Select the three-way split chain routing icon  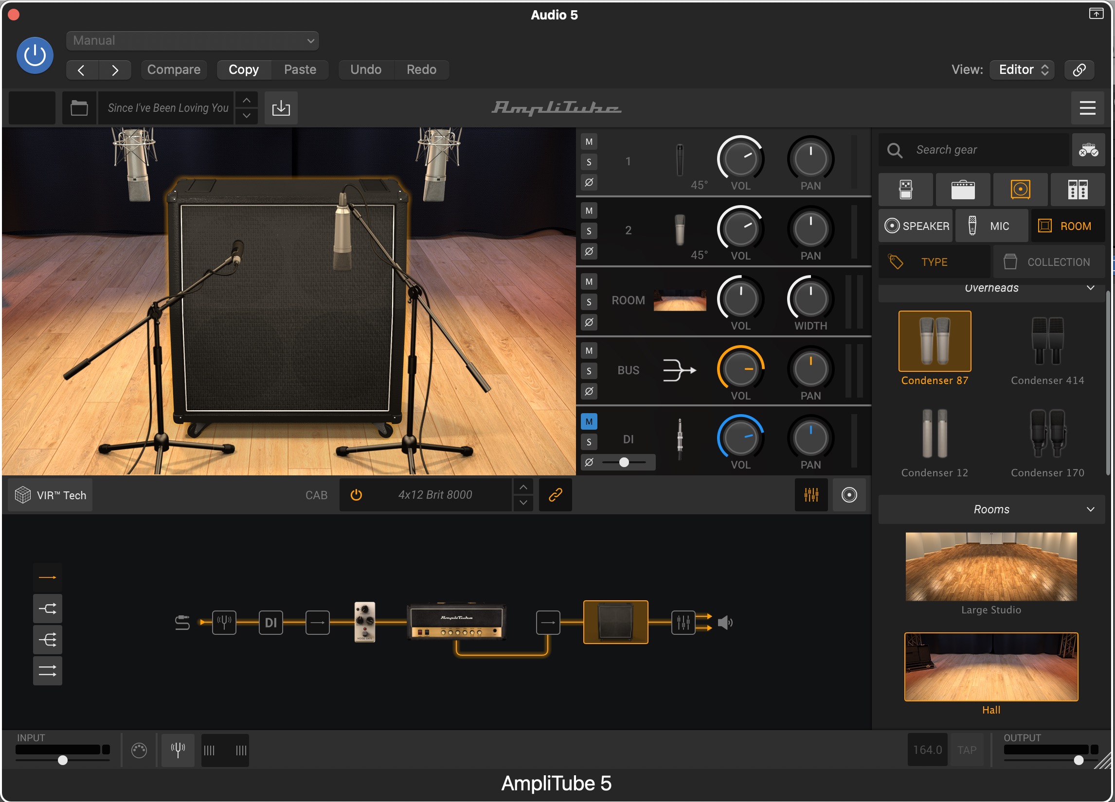[47, 640]
